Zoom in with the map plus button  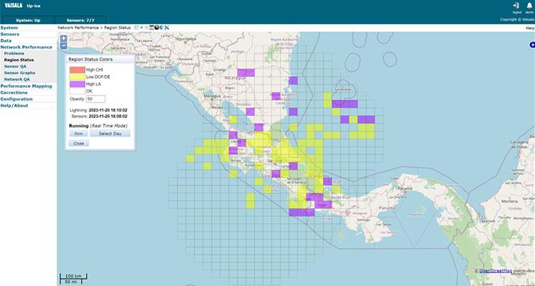click(64, 39)
